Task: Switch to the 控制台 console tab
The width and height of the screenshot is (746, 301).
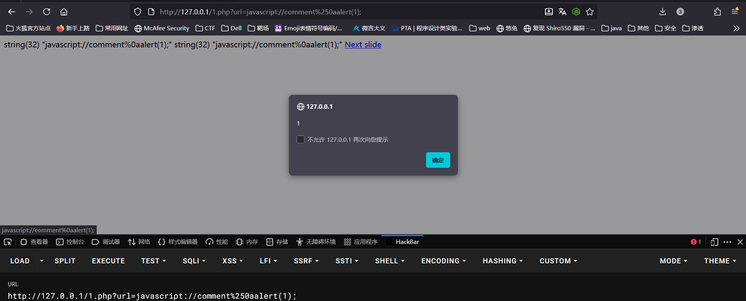Action: (70, 242)
